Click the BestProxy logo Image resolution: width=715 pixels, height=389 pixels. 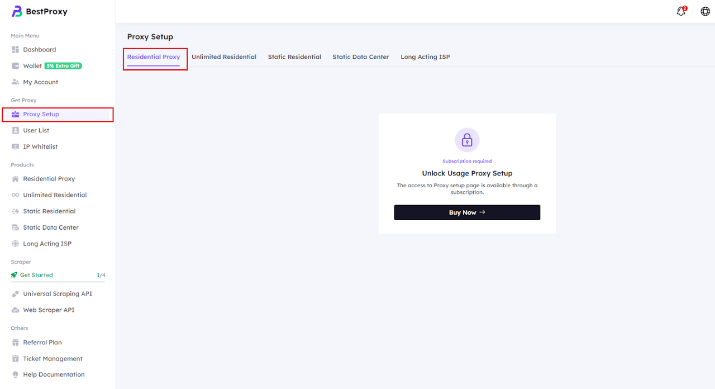tap(40, 11)
